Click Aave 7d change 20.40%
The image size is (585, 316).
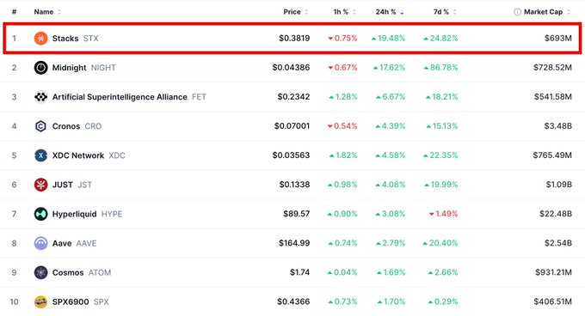pyautogui.click(x=440, y=243)
